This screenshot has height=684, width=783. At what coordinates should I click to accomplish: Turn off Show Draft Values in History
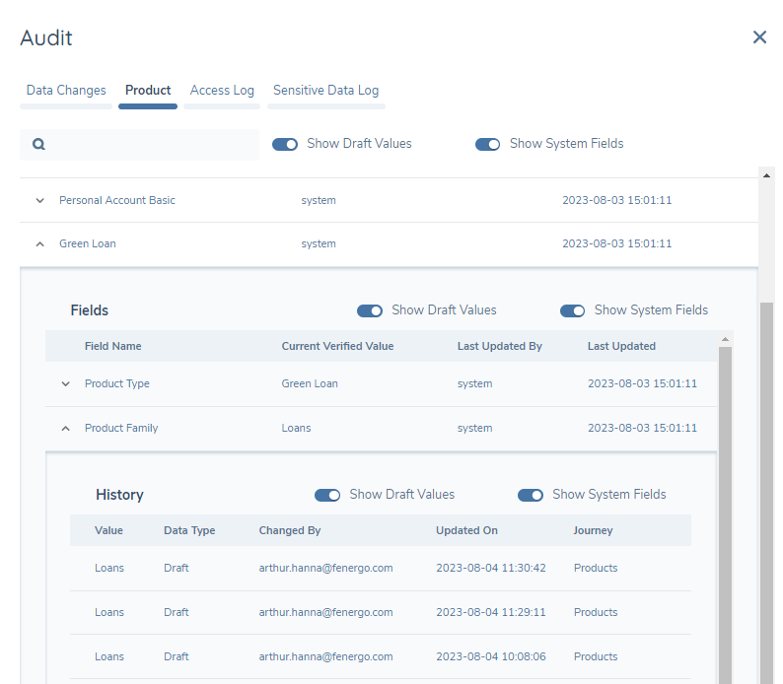[x=327, y=495]
